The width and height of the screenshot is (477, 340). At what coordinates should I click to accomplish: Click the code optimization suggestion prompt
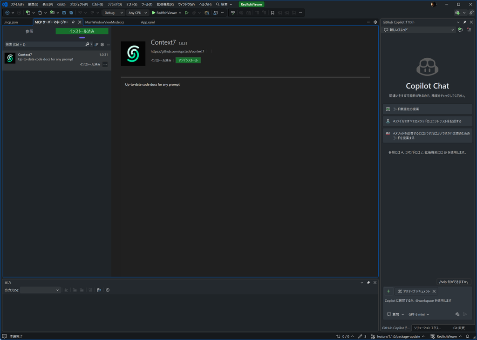pos(428,109)
